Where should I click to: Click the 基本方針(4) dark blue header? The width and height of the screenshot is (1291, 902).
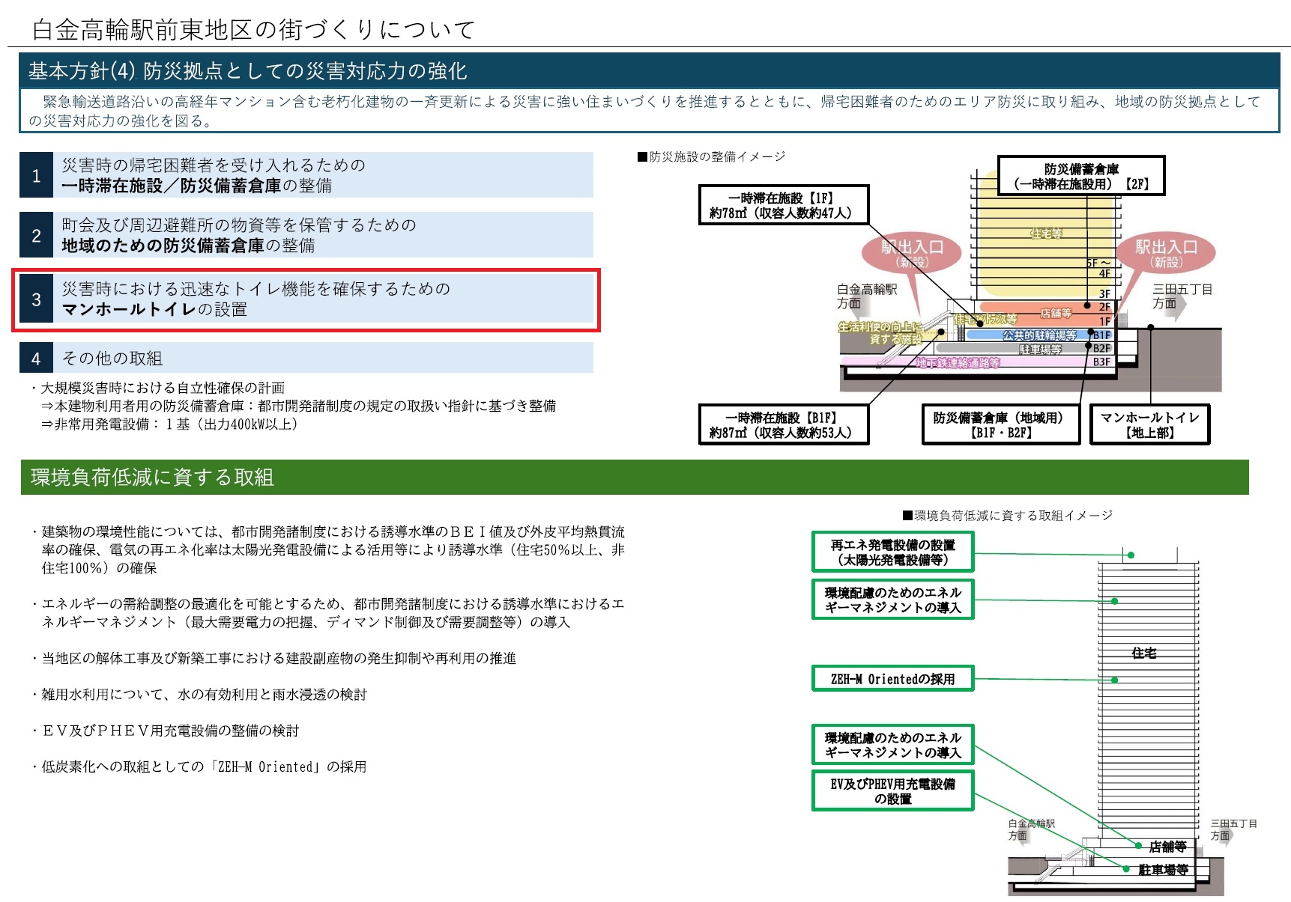point(649,71)
